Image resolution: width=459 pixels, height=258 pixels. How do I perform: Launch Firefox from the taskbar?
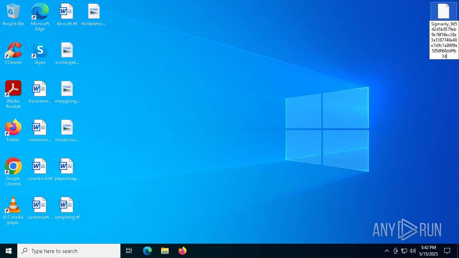(x=183, y=251)
